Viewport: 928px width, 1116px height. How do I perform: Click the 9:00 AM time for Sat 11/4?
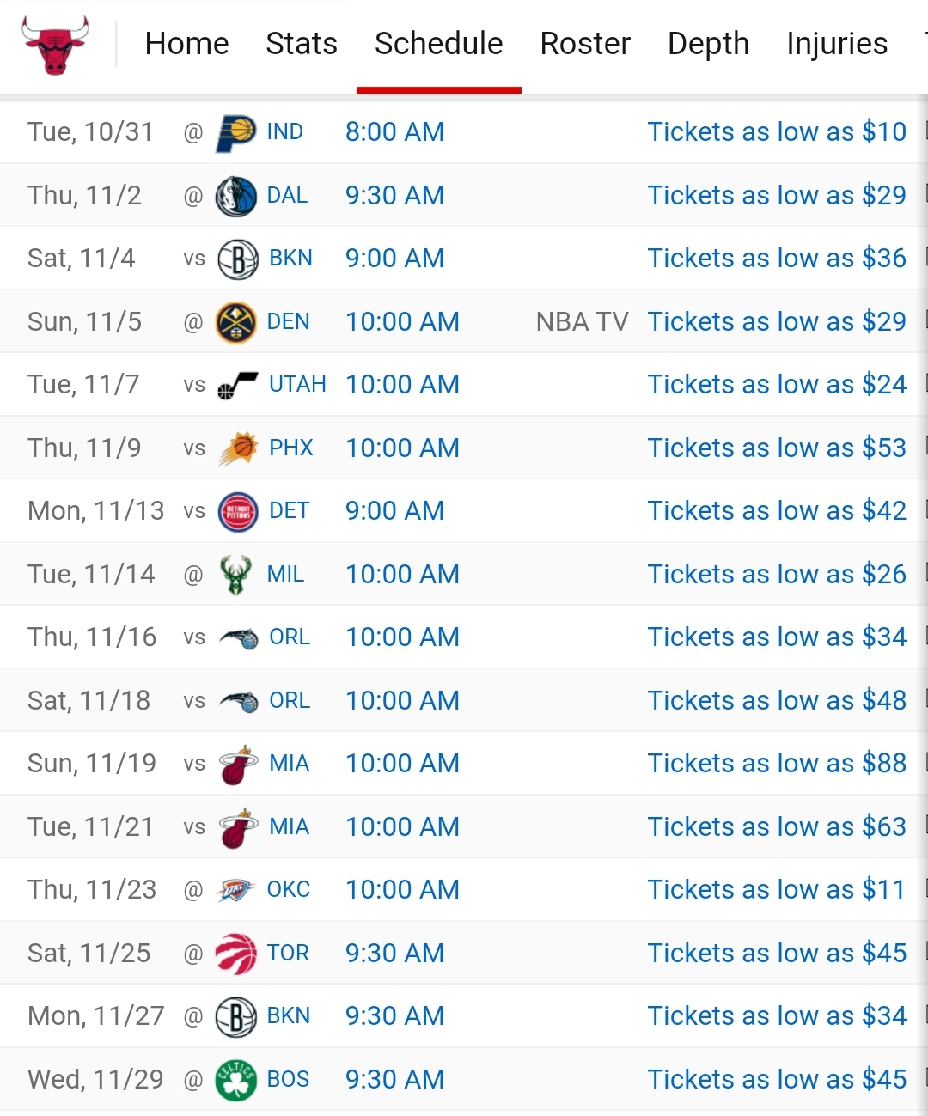click(x=394, y=259)
